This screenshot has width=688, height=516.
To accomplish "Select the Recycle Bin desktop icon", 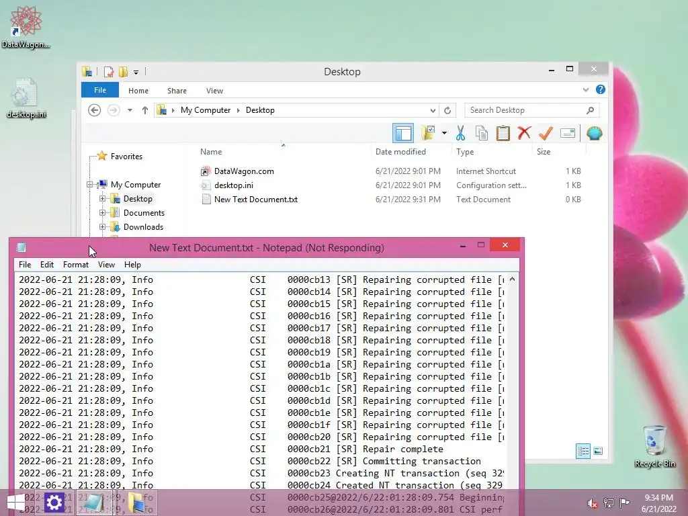I will tap(654, 446).
